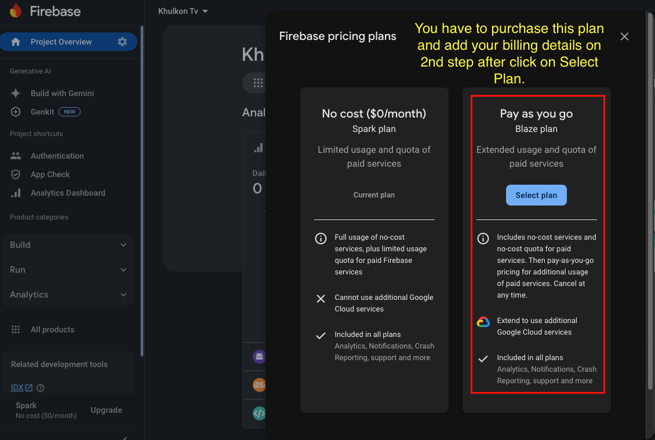
Task: Click 'Cannot use additional Google Cloud services'
Action: [384, 303]
